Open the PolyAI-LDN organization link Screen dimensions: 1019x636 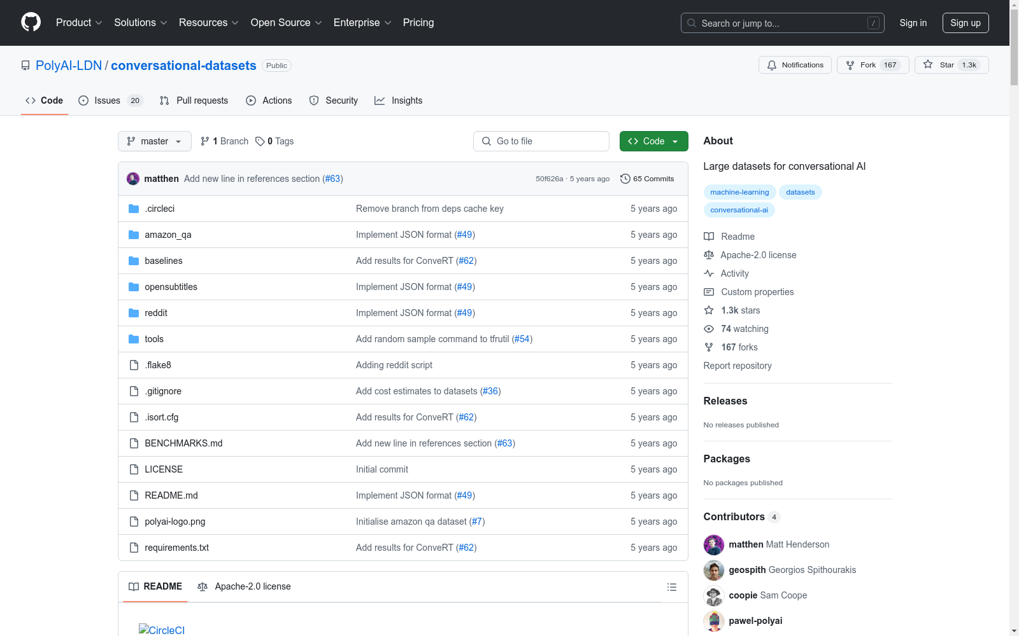pyautogui.click(x=69, y=66)
